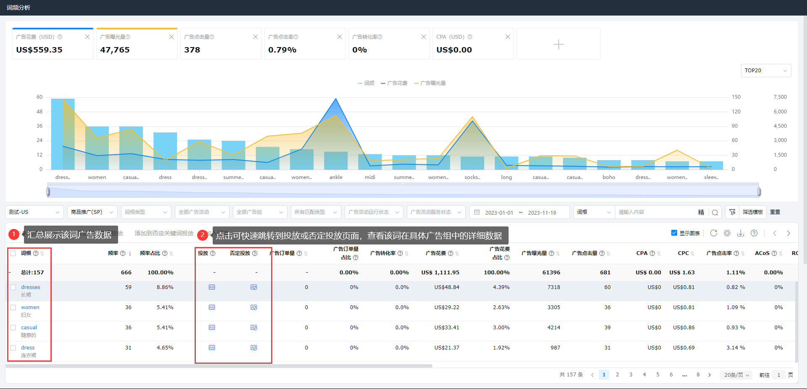807x389 pixels.
Task: Go to page 2 of results
Action: (617, 375)
